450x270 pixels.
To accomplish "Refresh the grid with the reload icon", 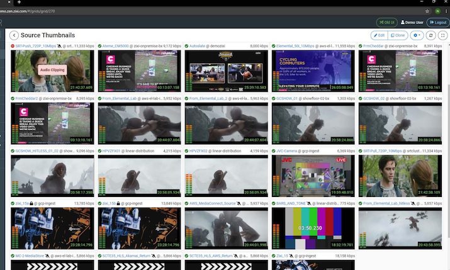I will coord(430,35).
